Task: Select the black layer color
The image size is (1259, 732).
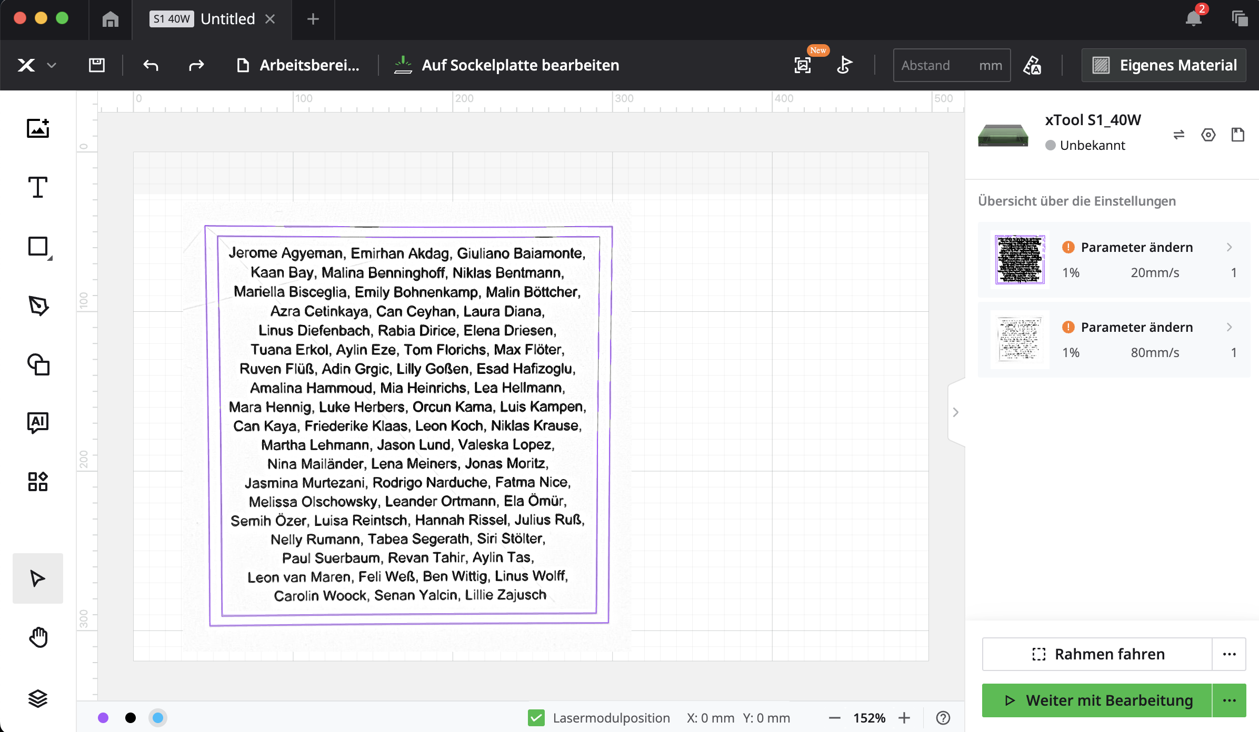Action: point(131,718)
